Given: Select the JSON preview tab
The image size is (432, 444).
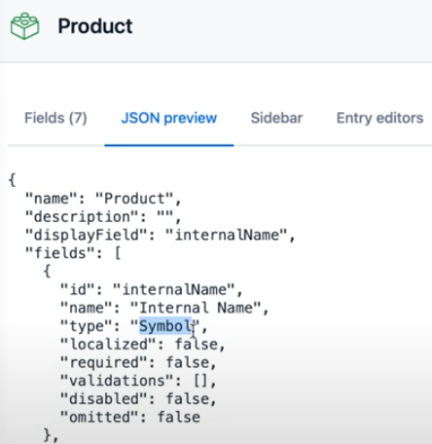Looking at the screenshot, I should pyautogui.click(x=169, y=118).
